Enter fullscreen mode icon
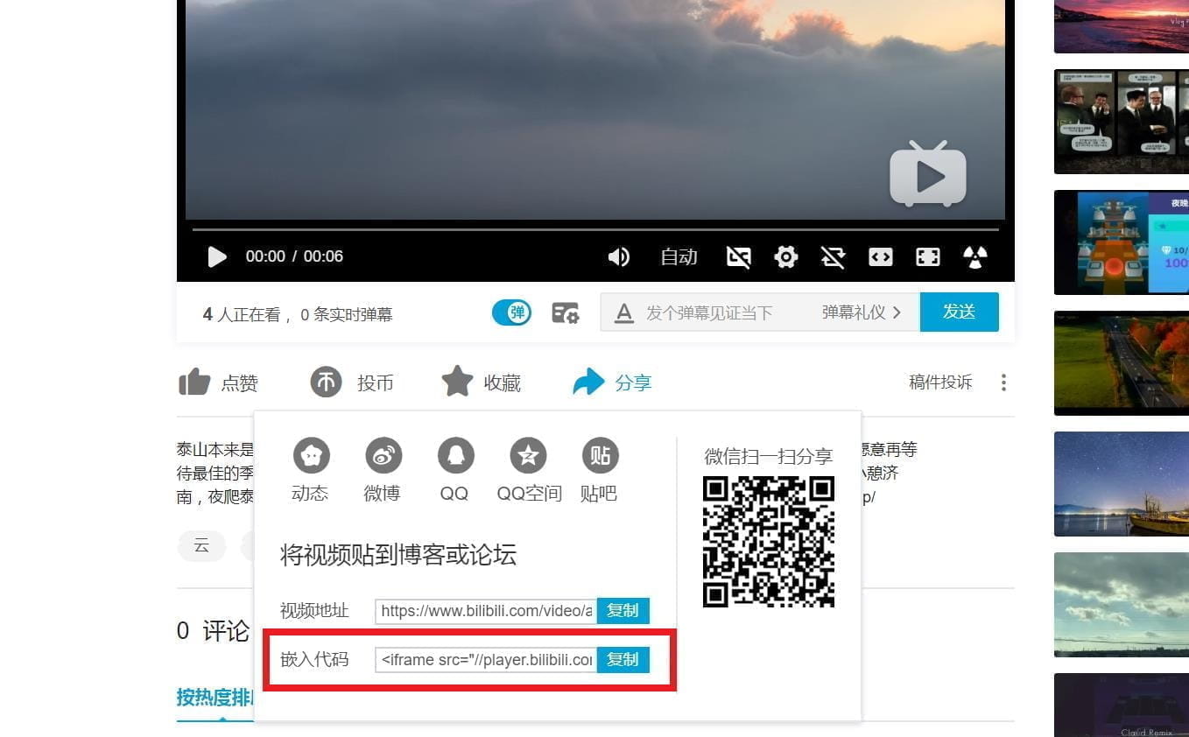The width and height of the screenshot is (1189, 737). coord(927,256)
